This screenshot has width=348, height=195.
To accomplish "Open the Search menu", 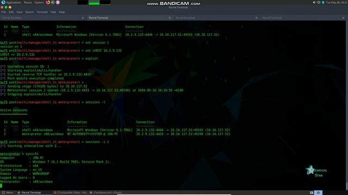I will coord(29,12).
